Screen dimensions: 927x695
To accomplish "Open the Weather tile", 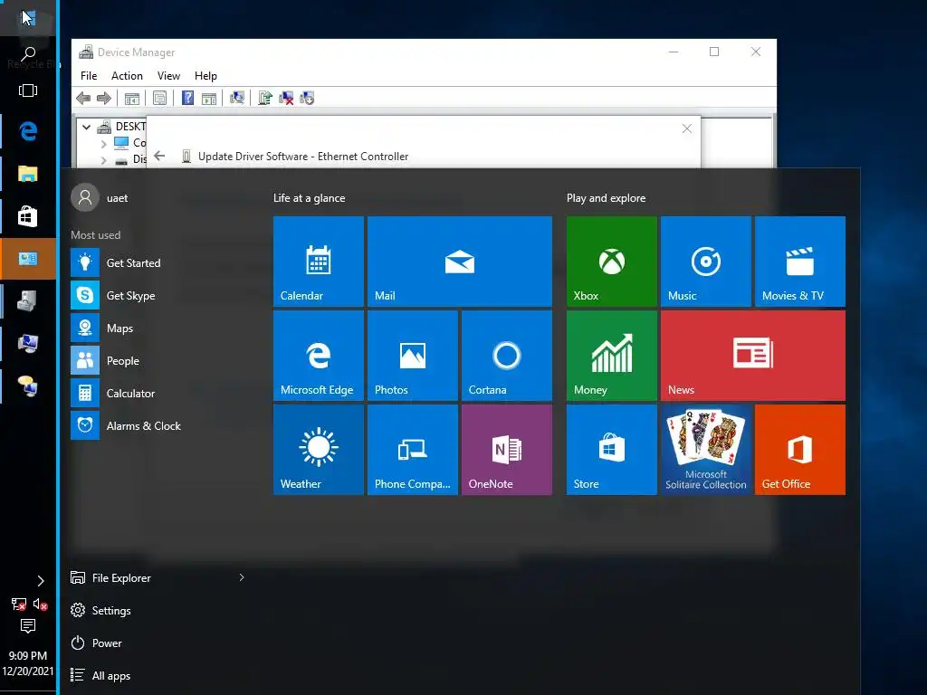I will (x=319, y=449).
